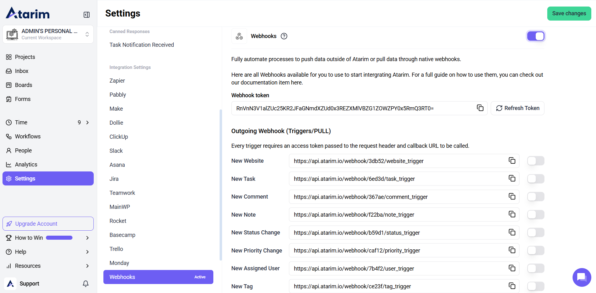
Task: Click the Save changes button
Action: (569, 13)
